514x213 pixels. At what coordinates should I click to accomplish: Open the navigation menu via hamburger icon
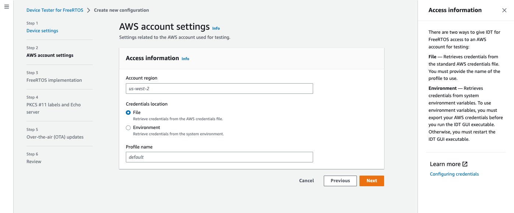point(6,6)
